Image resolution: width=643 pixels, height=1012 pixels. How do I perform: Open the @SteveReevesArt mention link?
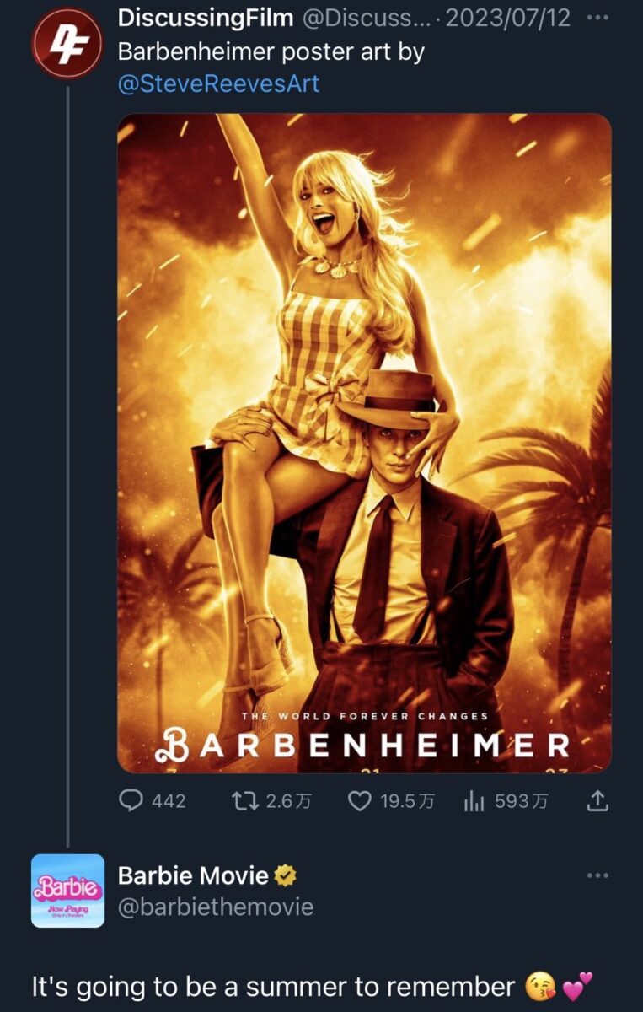click(219, 84)
